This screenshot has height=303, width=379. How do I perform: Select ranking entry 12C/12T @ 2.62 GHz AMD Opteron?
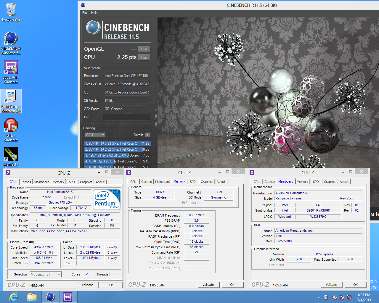[x=118, y=155]
